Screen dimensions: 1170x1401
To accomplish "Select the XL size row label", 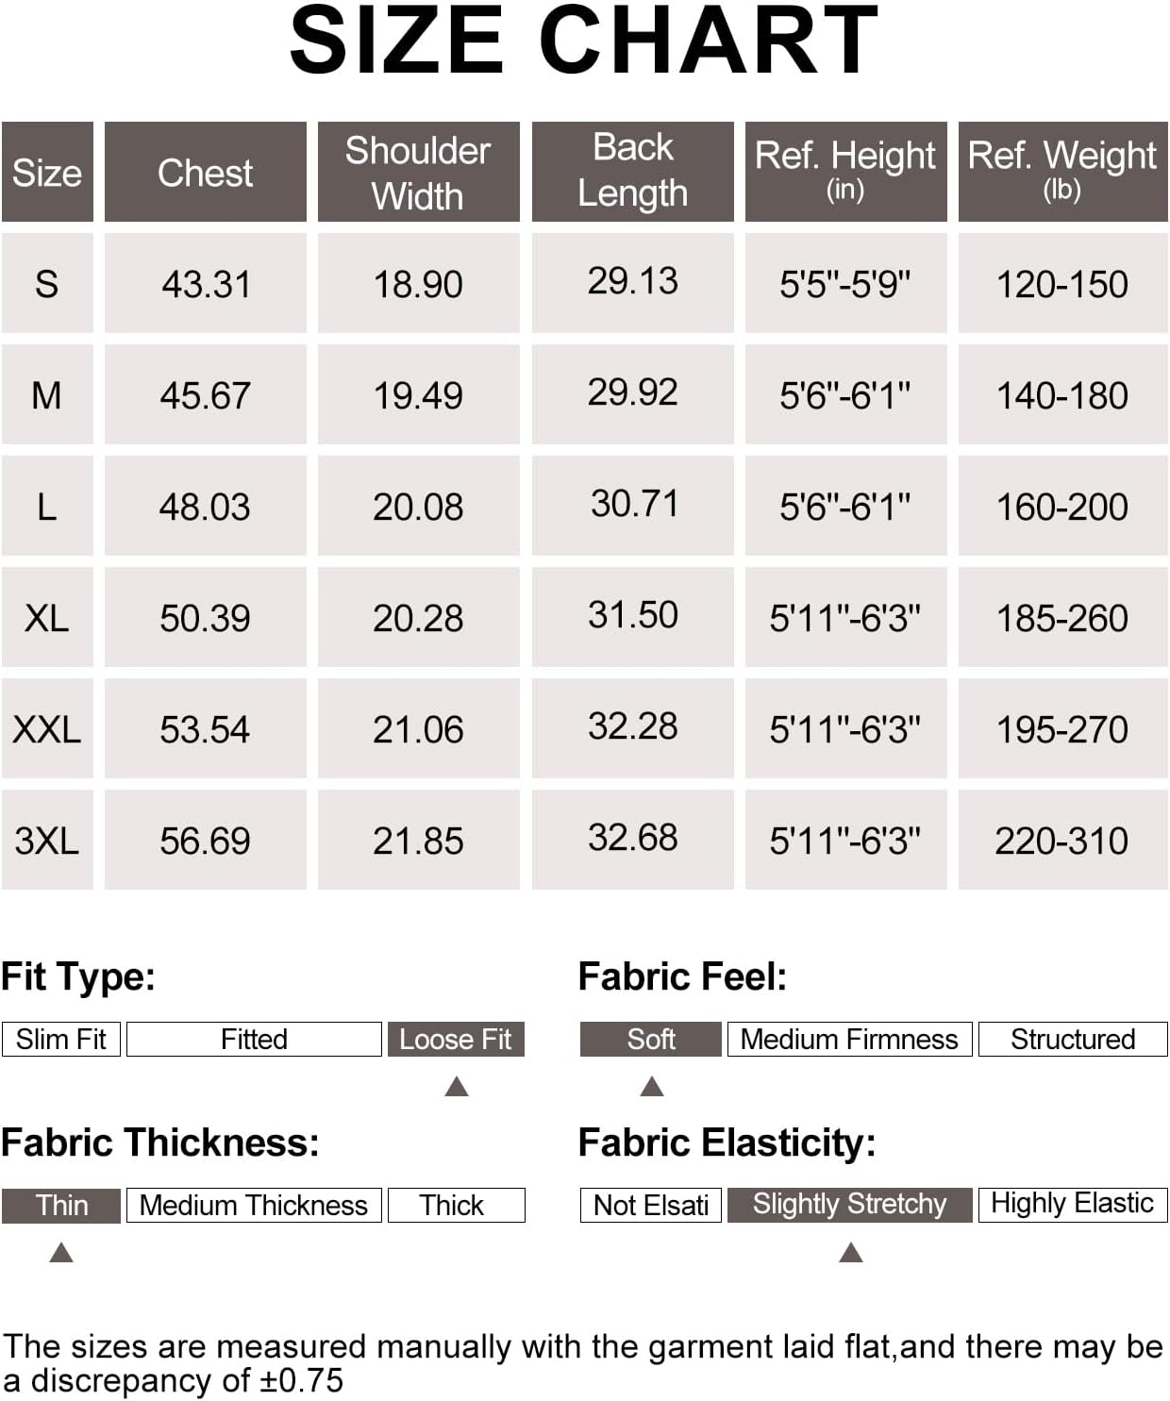I will [x=47, y=618].
